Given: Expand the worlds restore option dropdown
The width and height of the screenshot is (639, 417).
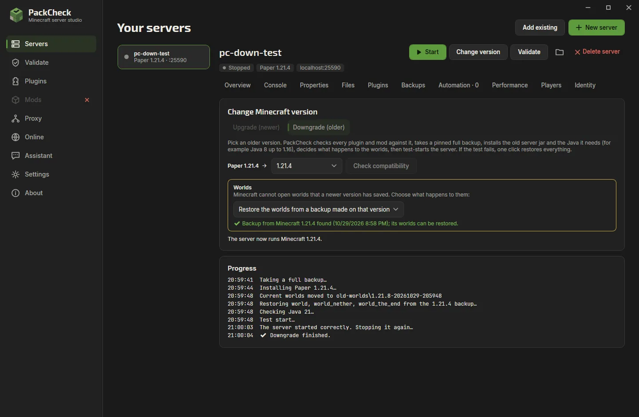Looking at the screenshot, I should tap(319, 209).
